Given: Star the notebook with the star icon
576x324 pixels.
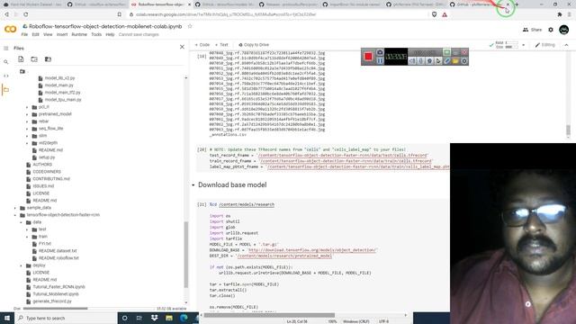Looking at the screenshot, I should [x=190, y=26].
